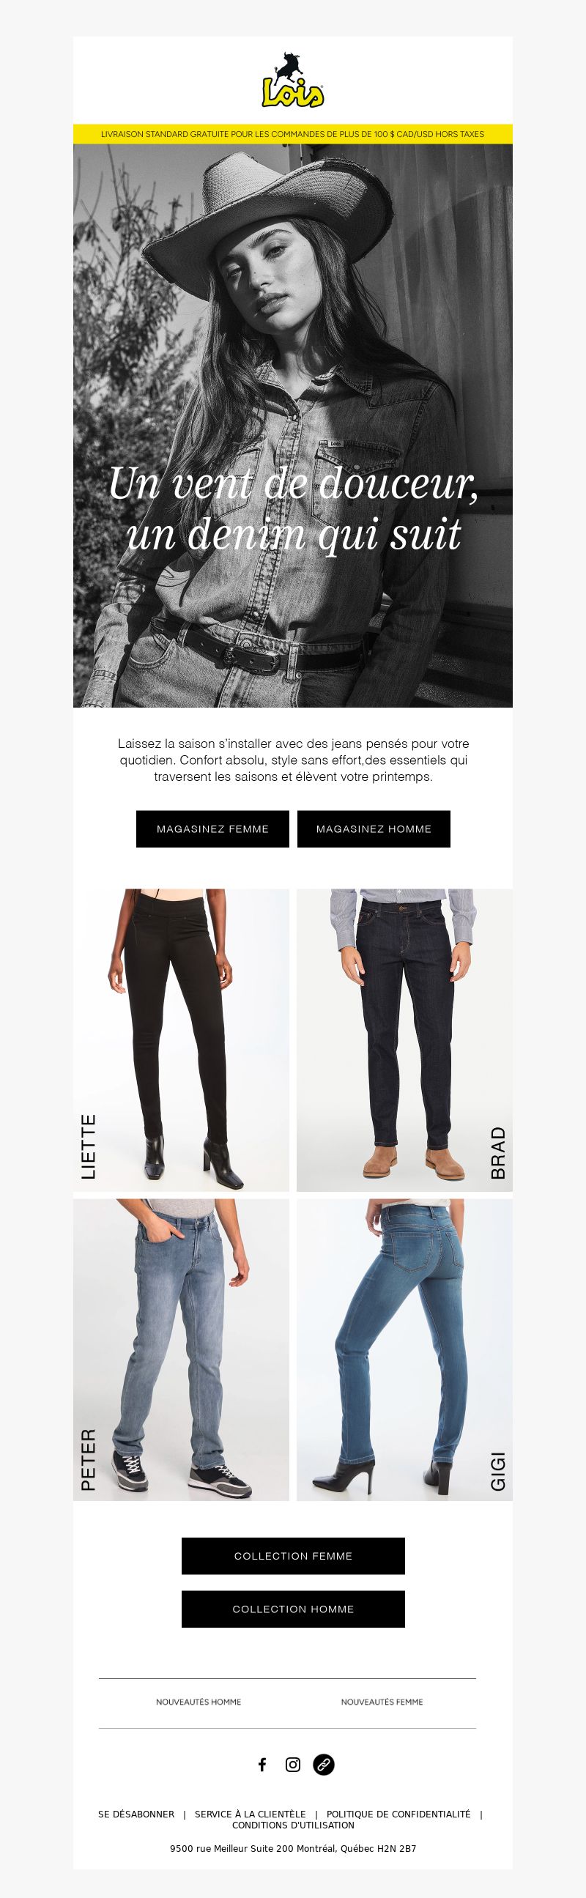This screenshot has width=586, height=1898.
Task: Click the Magasinez Femme button
Action: pos(212,829)
